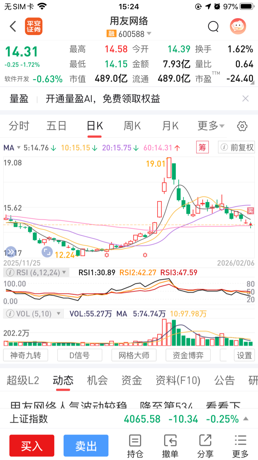This screenshot has width=258, height=460.
Task: Tap the double-arrow expand chart icon
Action: [10, 251]
